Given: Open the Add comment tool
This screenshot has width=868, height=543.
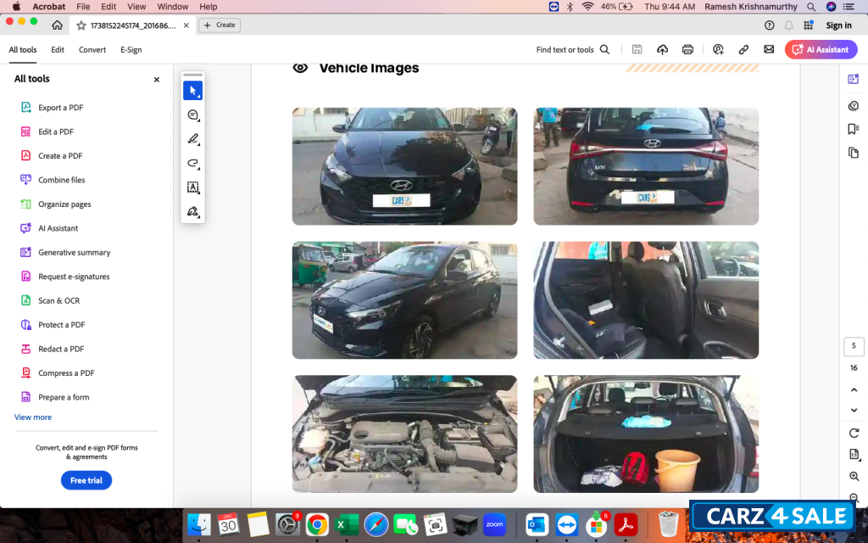Looking at the screenshot, I should tap(192, 115).
